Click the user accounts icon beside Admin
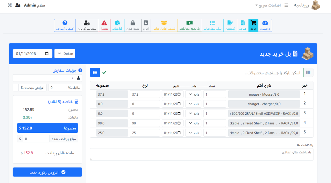The height and width of the screenshot is (183, 331). pyautogui.click(x=18, y=5)
